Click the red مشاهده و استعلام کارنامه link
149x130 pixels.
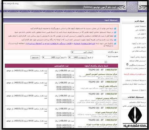tap(134, 74)
